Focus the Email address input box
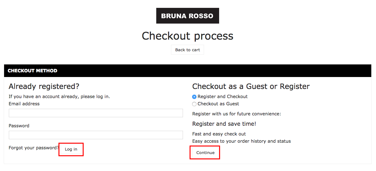Screen dimensions: 376x171 (x=96, y=113)
